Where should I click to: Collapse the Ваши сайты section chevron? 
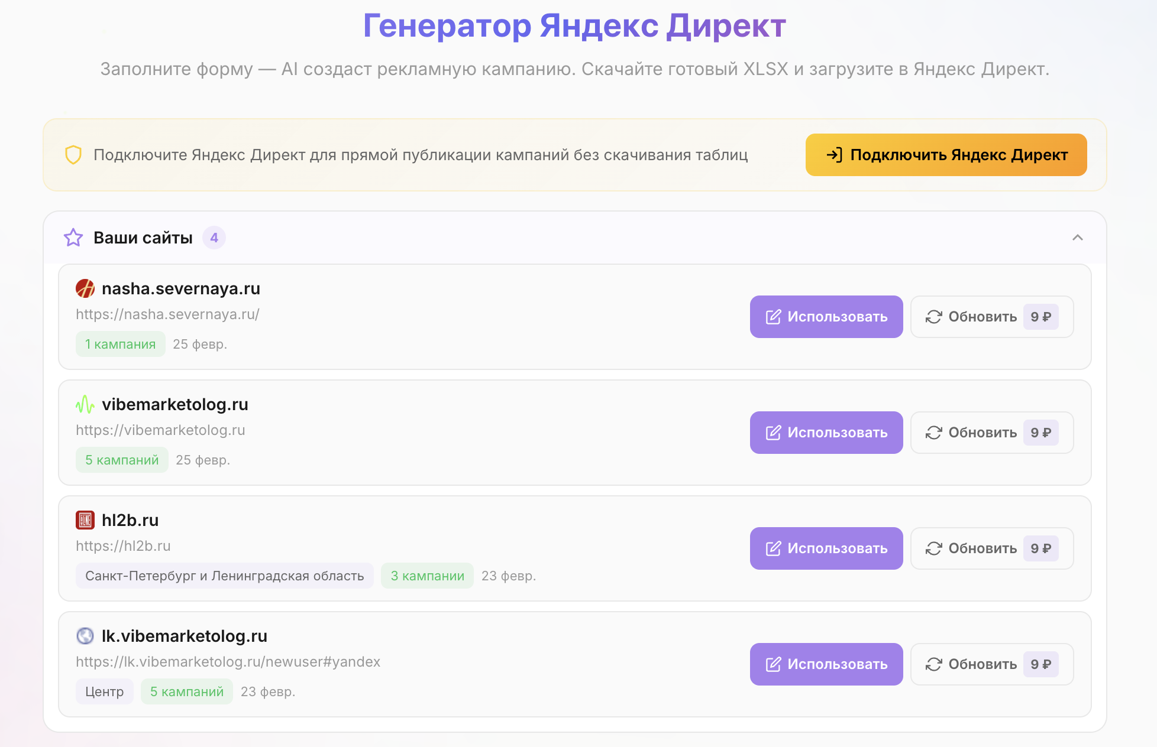tap(1077, 238)
